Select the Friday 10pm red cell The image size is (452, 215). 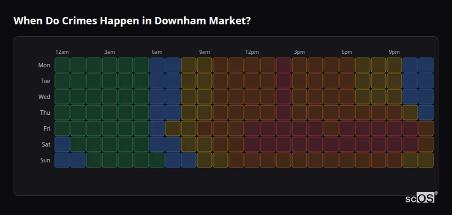(410, 128)
